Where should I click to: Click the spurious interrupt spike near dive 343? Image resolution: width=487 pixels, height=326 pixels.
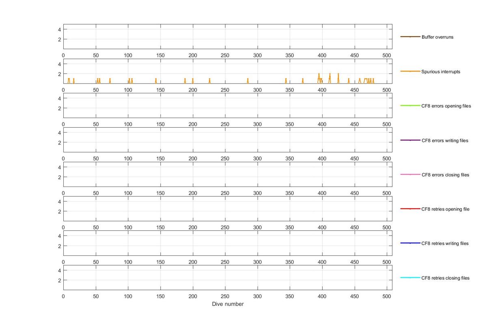coord(286,81)
